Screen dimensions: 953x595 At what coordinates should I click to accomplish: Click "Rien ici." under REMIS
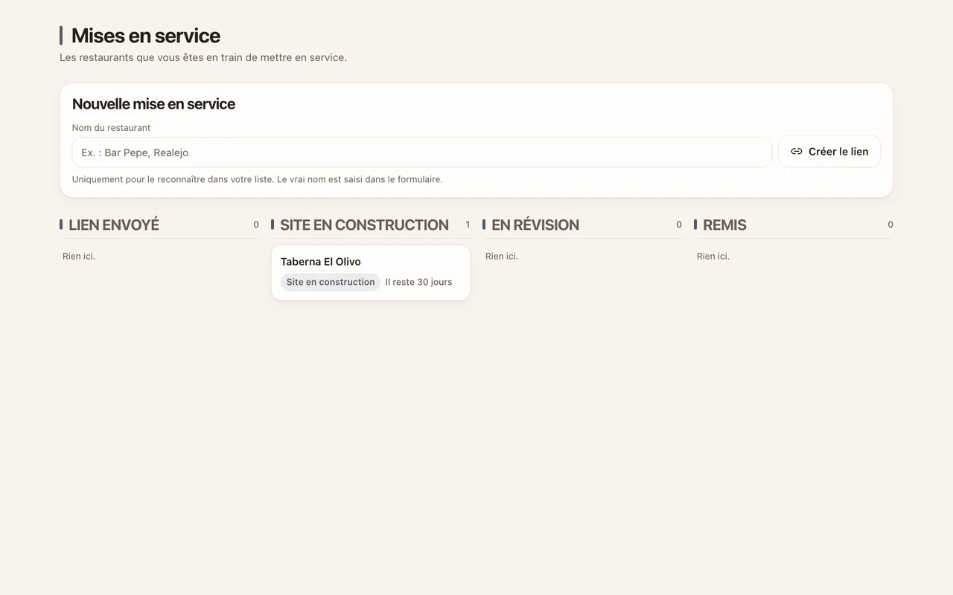coord(713,256)
